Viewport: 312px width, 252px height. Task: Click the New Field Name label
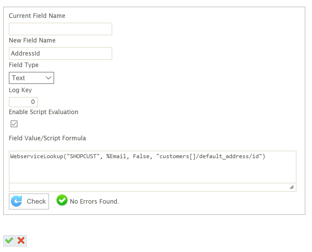point(32,40)
